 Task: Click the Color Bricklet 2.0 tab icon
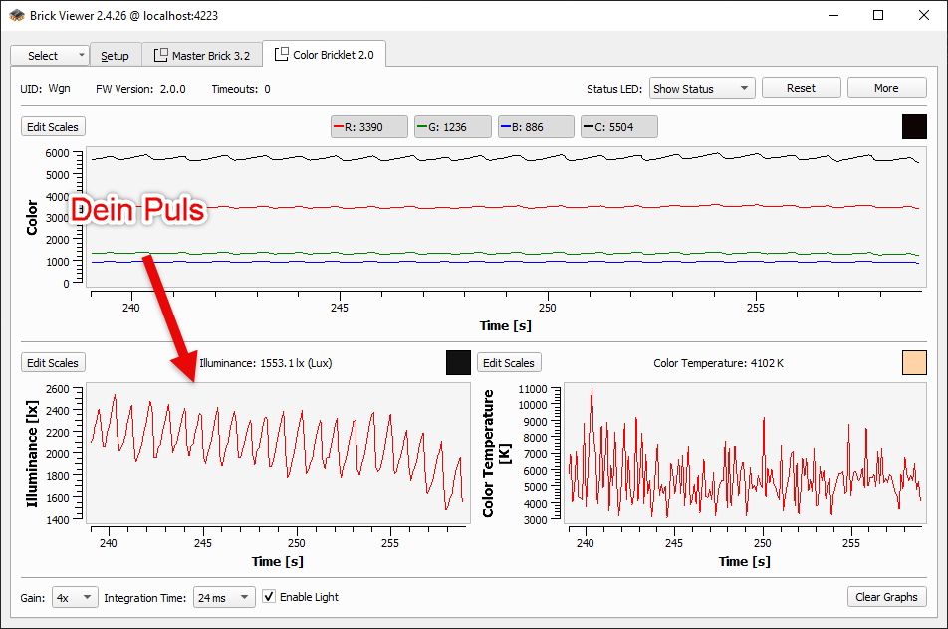282,55
